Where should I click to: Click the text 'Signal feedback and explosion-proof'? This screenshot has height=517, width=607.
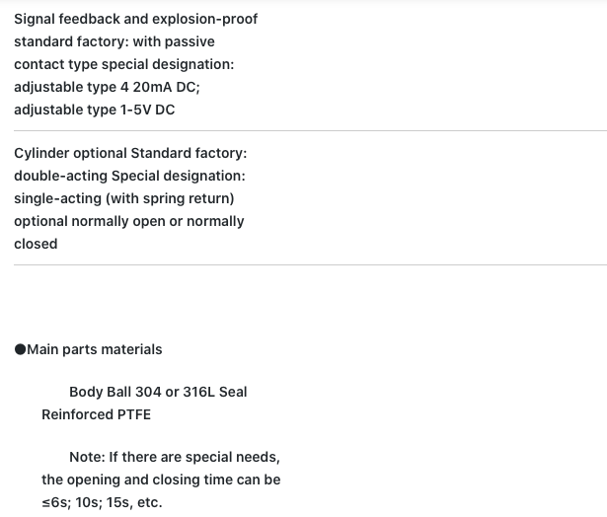(136, 19)
